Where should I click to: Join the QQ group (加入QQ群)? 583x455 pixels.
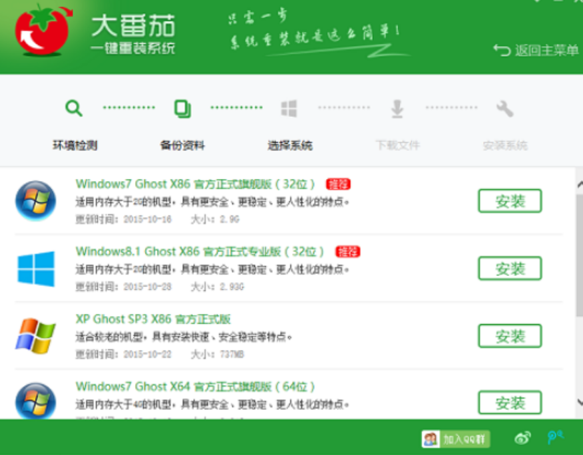(x=456, y=439)
